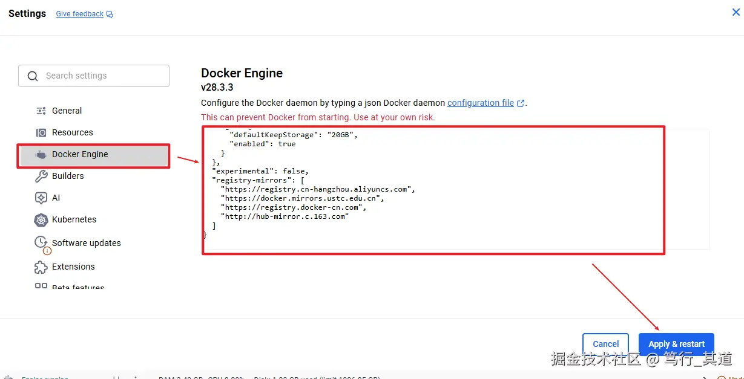This screenshot has height=379, width=744.
Task: Click the magnifier icon in search box
Action: 32,76
